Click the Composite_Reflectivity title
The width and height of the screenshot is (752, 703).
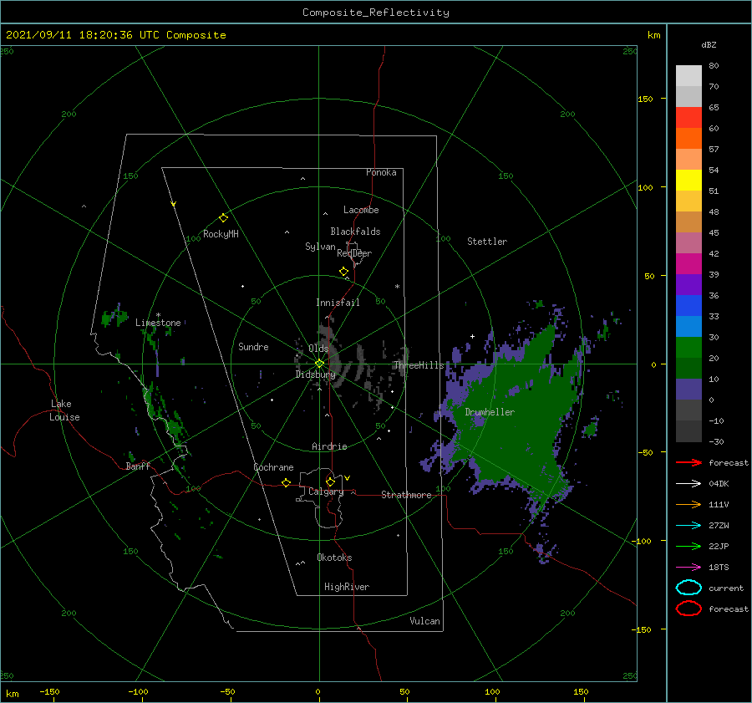376,13
